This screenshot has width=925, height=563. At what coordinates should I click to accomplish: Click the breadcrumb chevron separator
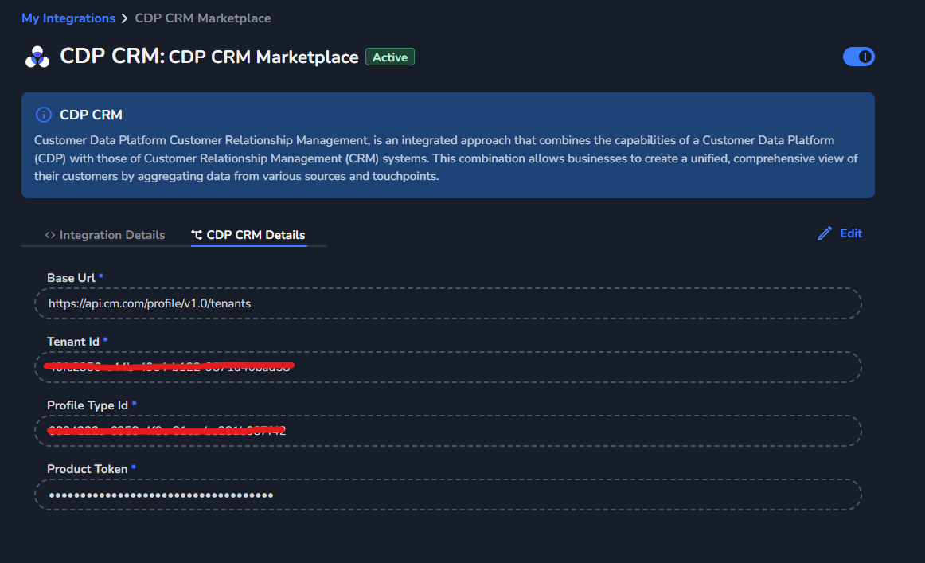124,19
